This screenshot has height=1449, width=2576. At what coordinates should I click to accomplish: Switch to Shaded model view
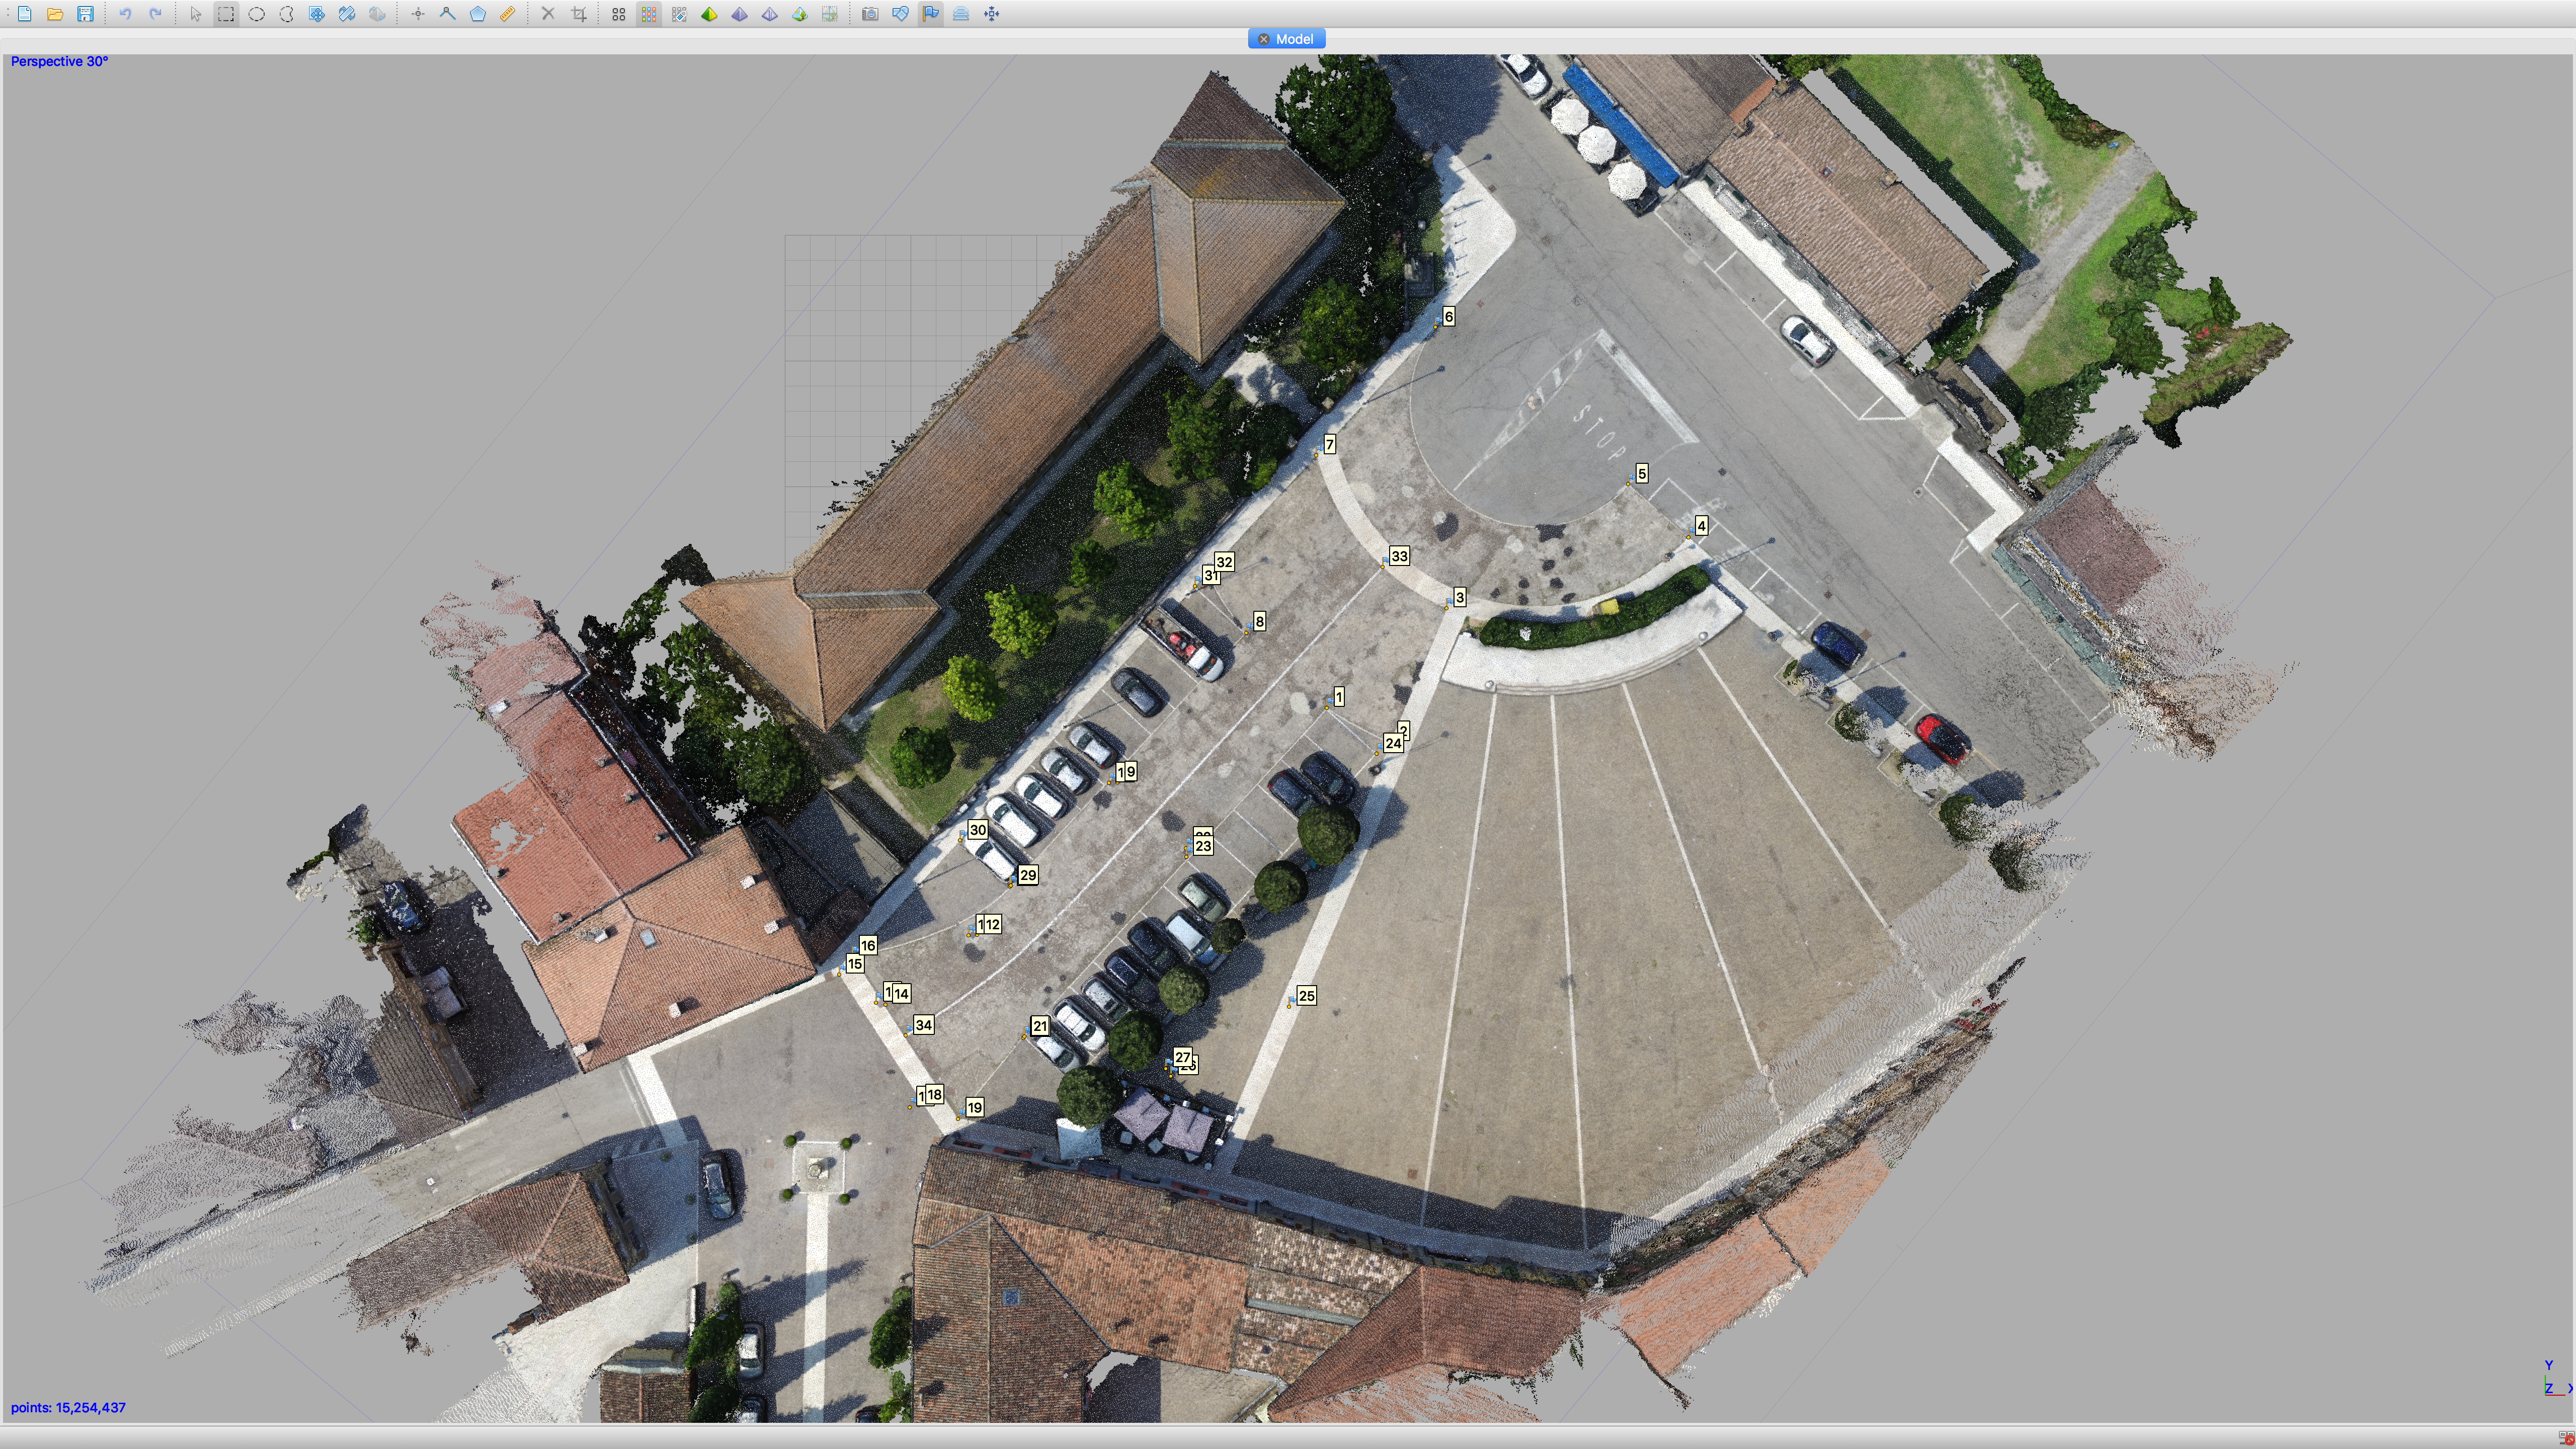pyautogui.click(x=709, y=14)
